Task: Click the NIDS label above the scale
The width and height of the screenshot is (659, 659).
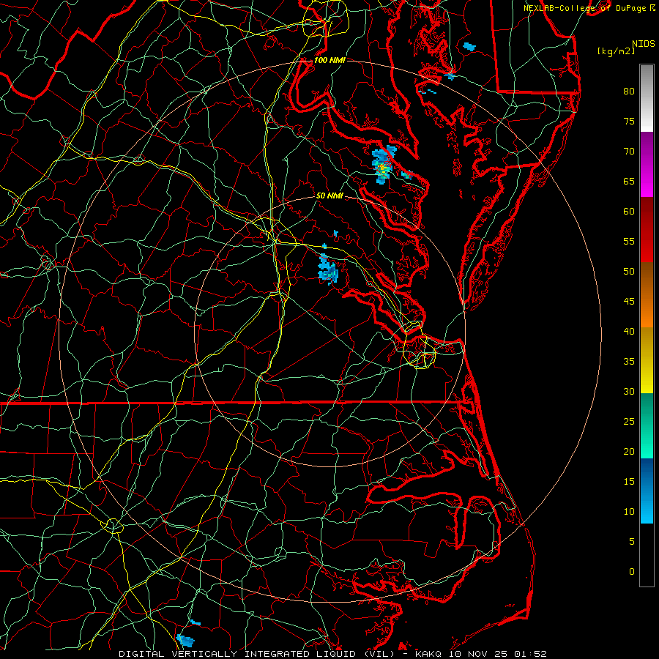Action: pos(643,43)
